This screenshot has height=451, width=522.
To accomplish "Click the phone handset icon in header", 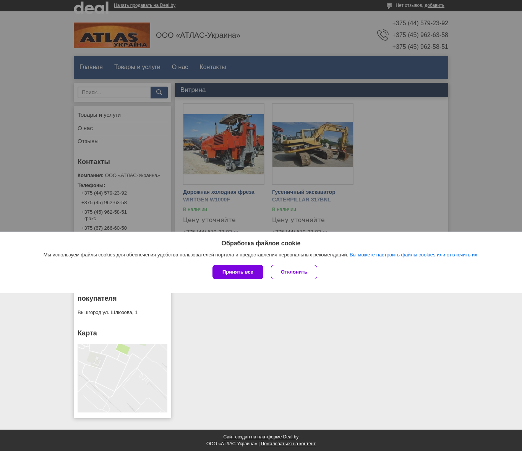I will [x=383, y=35].
